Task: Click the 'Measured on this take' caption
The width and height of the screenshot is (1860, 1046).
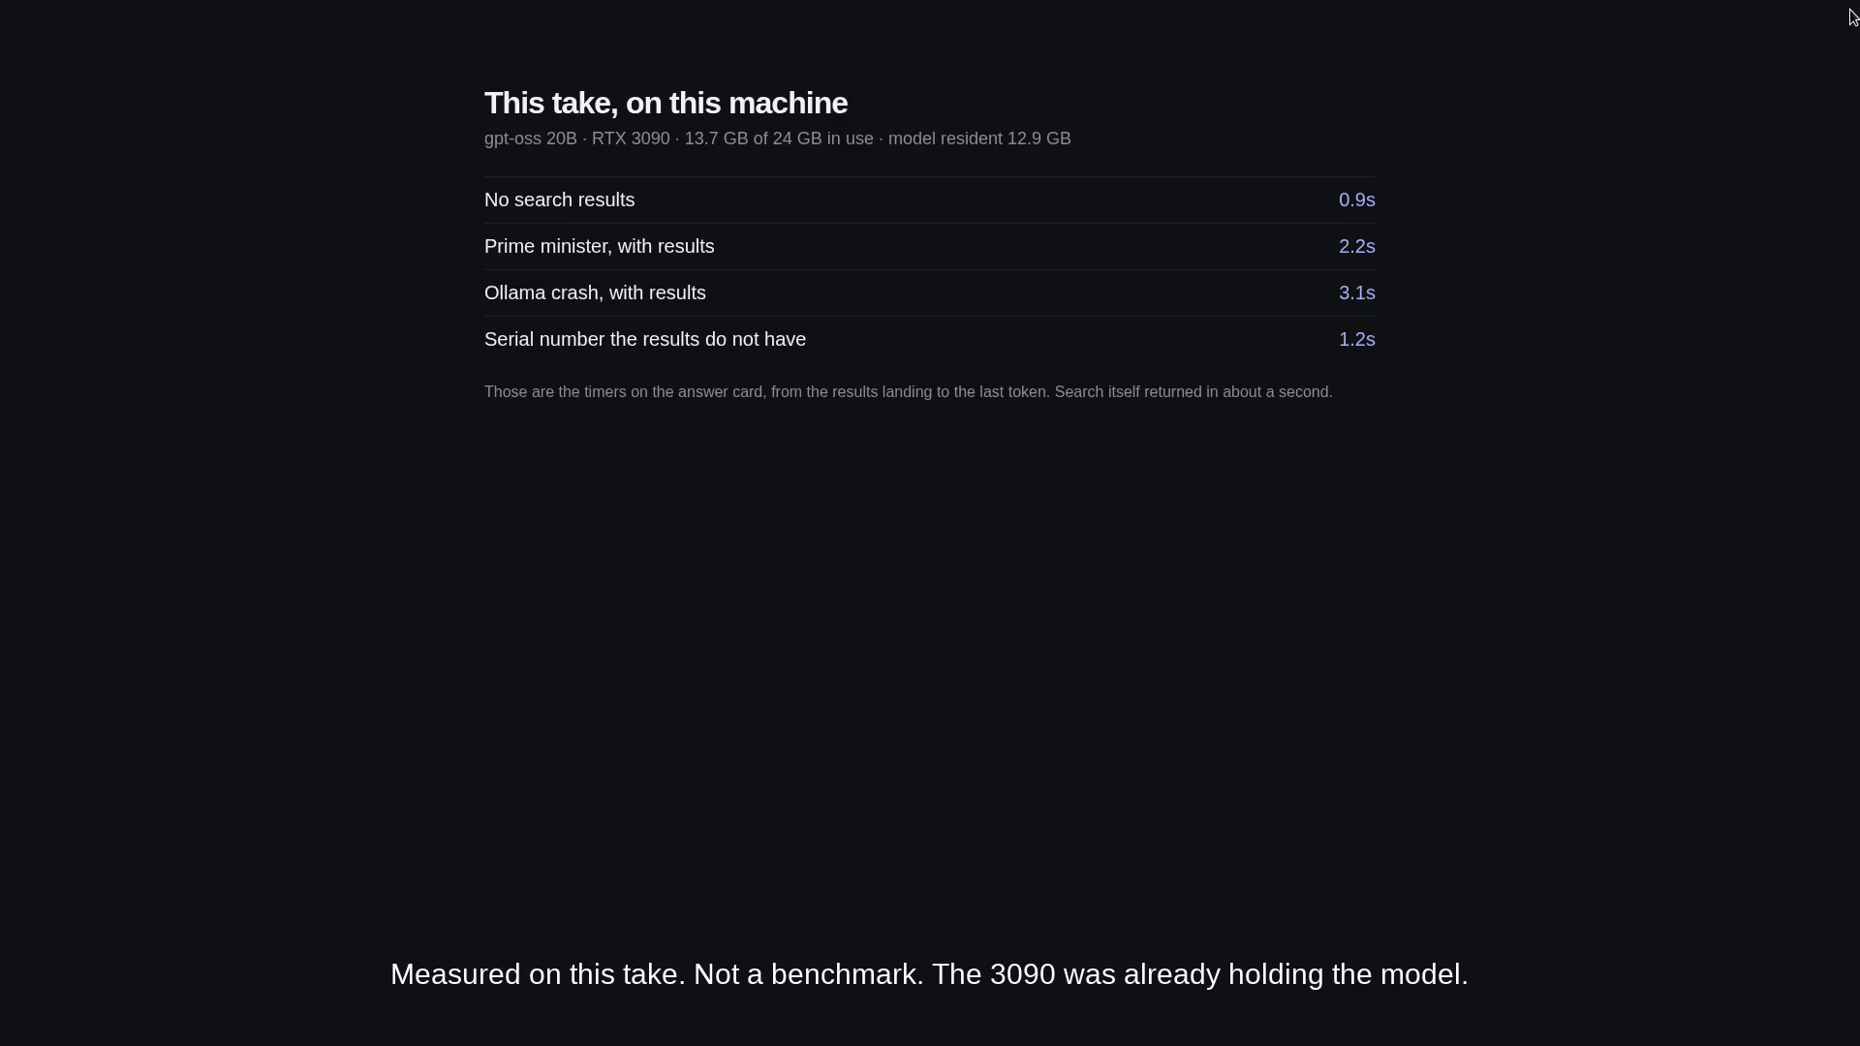Action: (x=538, y=974)
